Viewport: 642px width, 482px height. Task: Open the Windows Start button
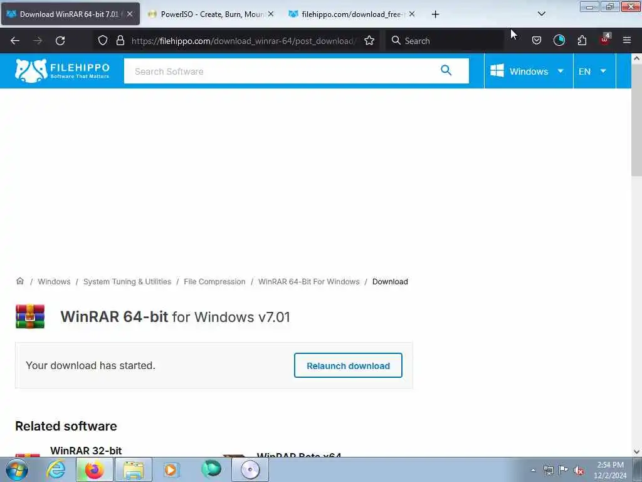click(17, 469)
